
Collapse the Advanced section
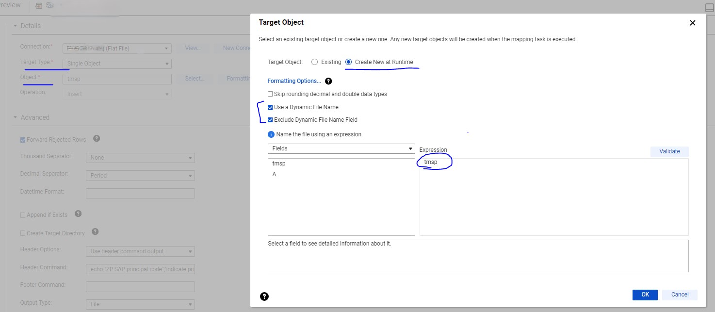point(15,117)
